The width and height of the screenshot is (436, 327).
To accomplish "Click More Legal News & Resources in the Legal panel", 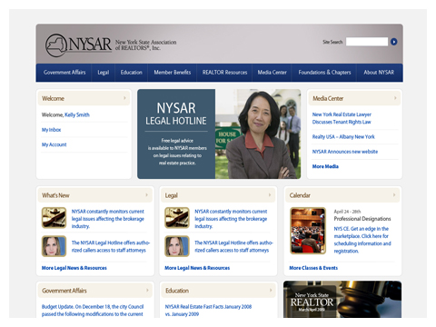I will coord(197,268).
